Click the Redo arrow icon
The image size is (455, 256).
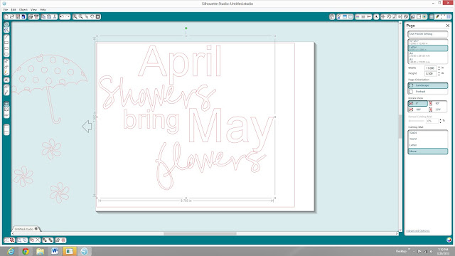(x=68, y=17)
